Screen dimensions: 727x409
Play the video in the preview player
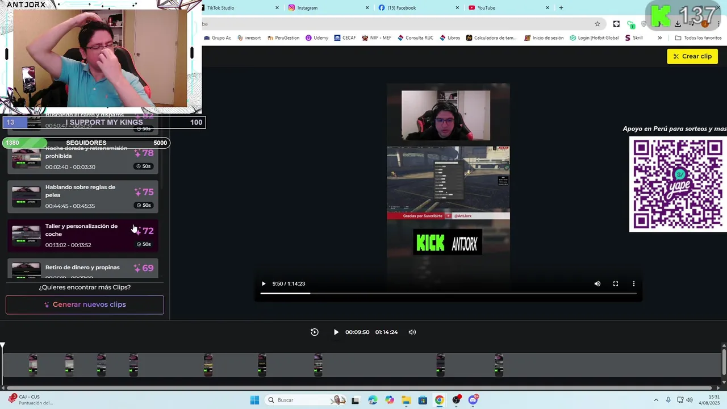click(x=263, y=283)
